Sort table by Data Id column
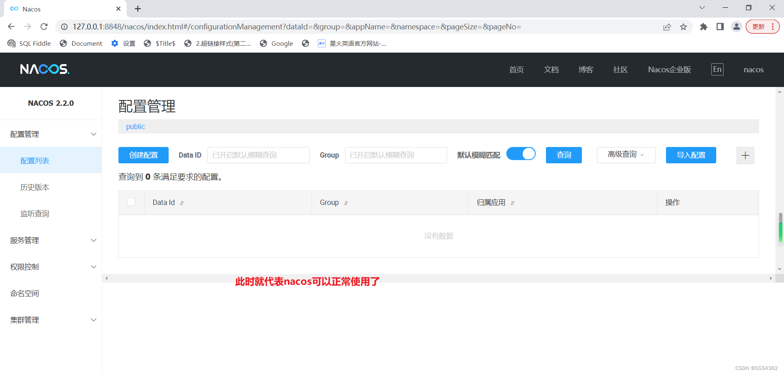The height and width of the screenshot is (374, 784). [182, 203]
